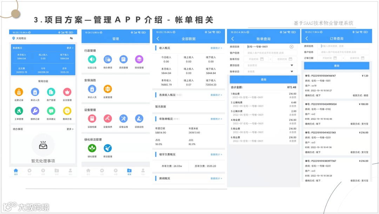
Task: Open calendar for 结束时间 in 订单日期
Action: (363, 58)
